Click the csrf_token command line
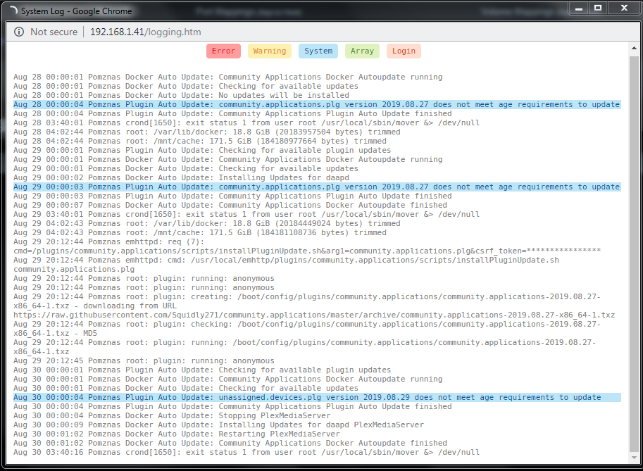Screen dimensions: 643x471 [x=307, y=251]
